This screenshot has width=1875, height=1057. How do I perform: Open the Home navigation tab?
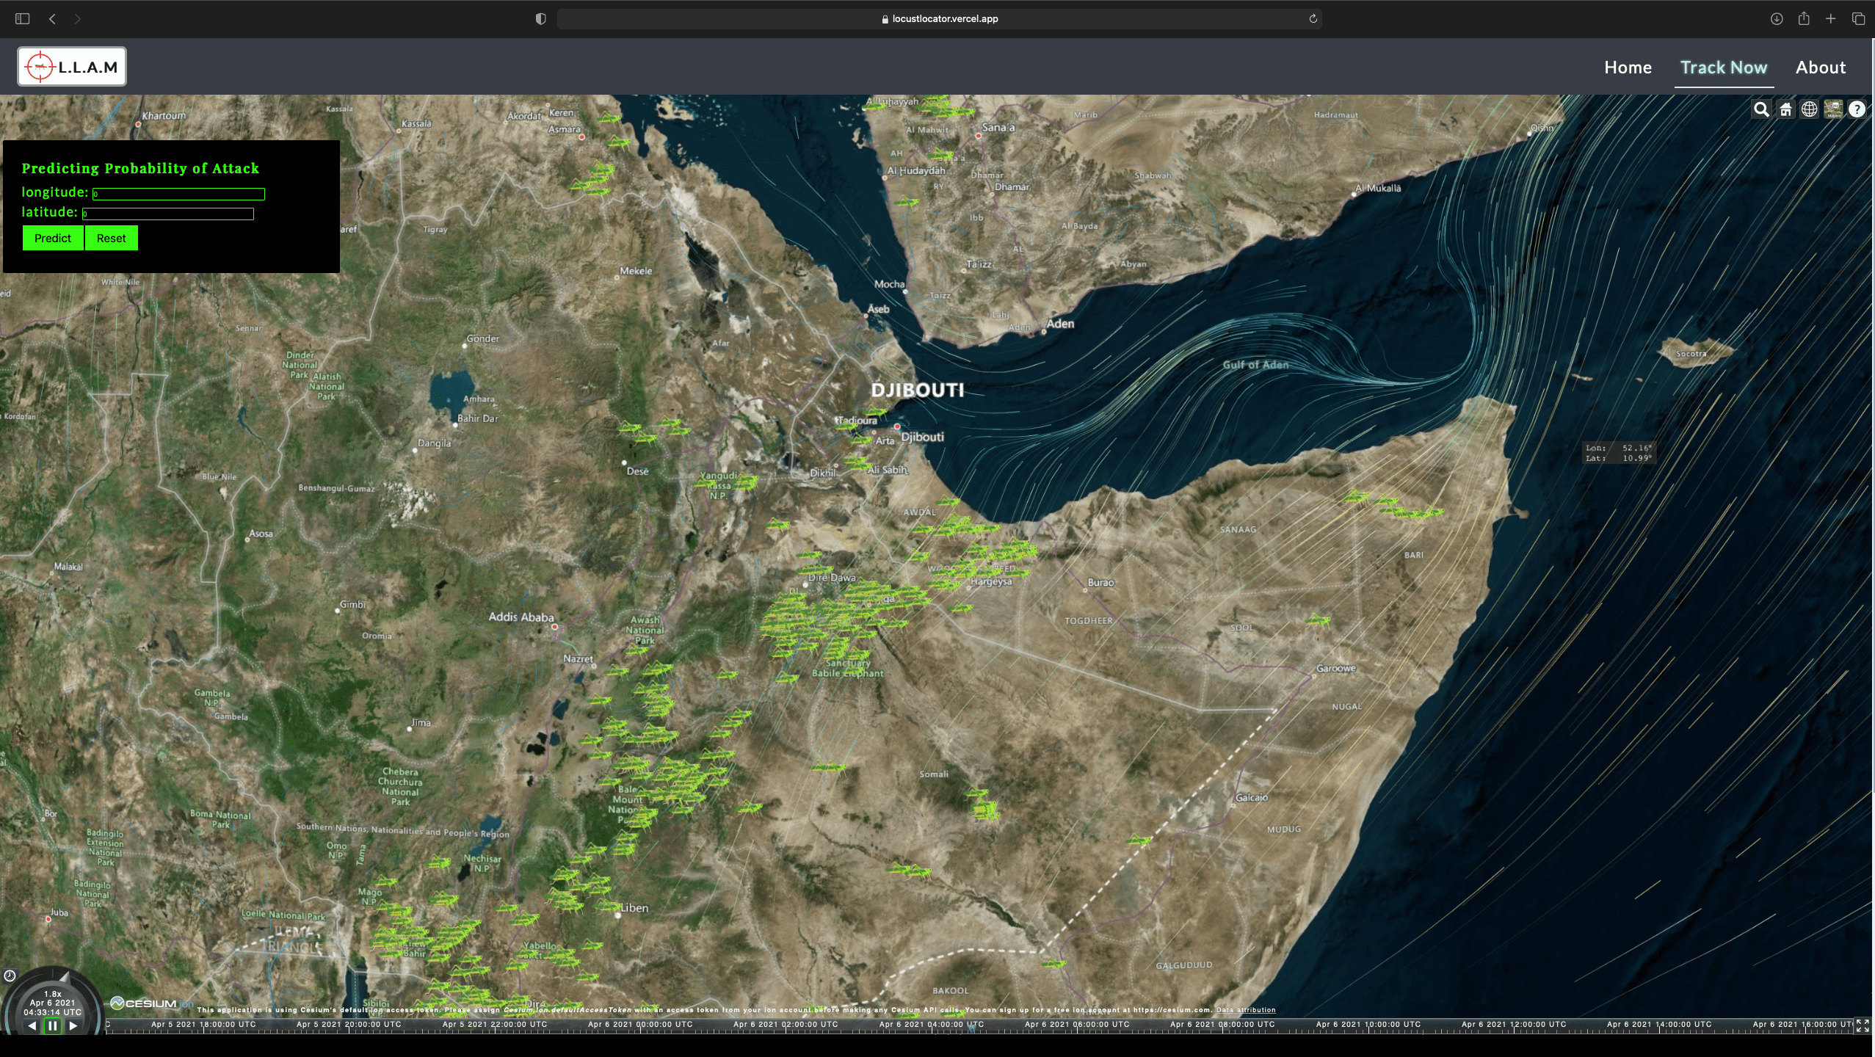[1628, 68]
